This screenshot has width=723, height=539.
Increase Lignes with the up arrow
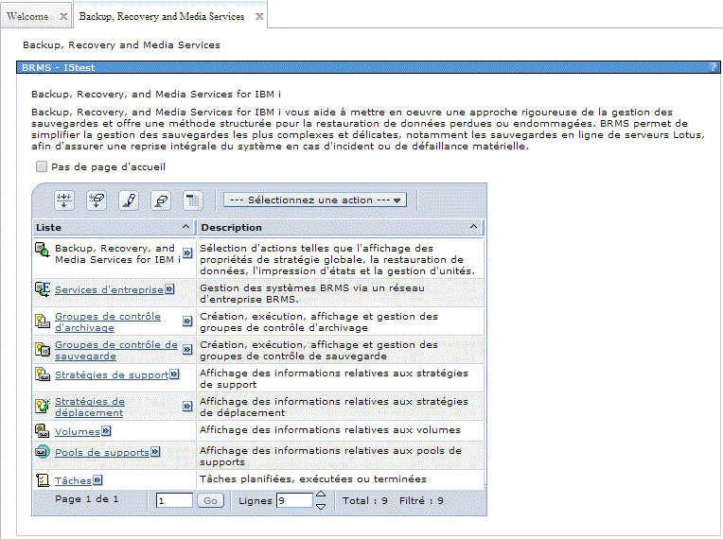(x=321, y=495)
